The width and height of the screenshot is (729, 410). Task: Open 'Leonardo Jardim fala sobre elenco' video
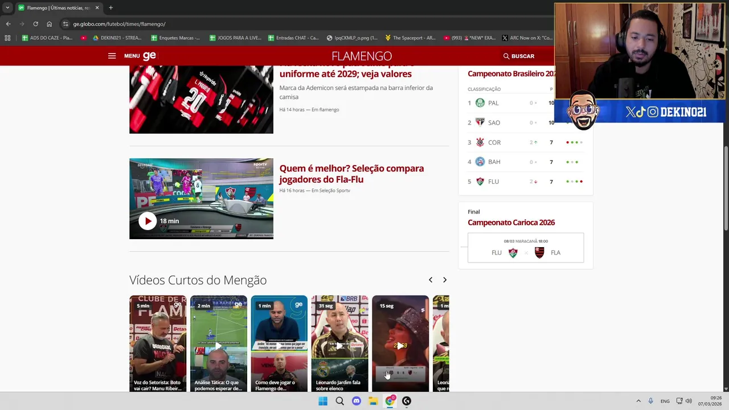click(340, 343)
